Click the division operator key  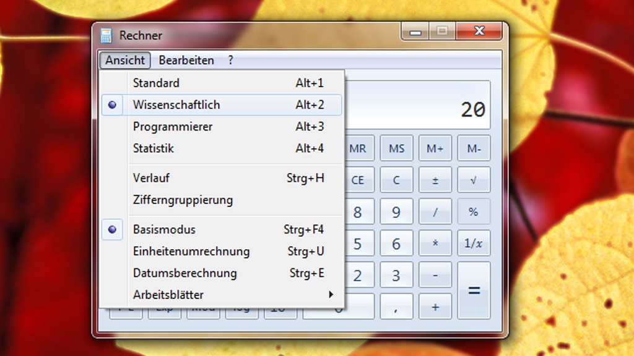click(x=435, y=212)
